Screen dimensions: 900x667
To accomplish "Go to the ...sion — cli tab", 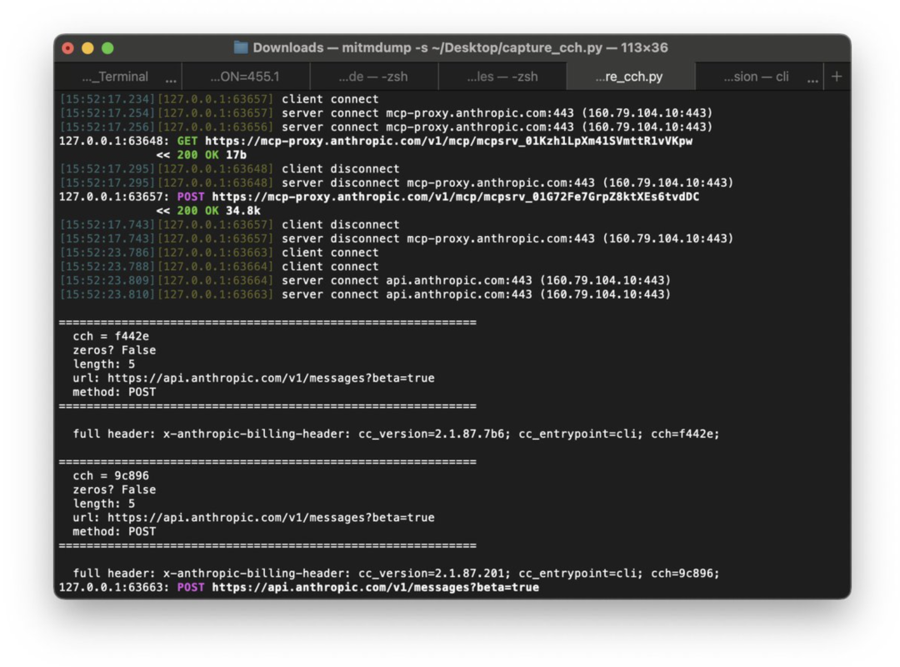I will pyautogui.click(x=756, y=77).
